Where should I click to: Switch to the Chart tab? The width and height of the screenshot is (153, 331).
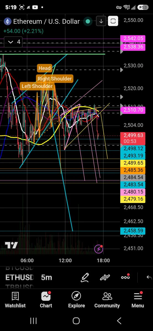point(46,300)
